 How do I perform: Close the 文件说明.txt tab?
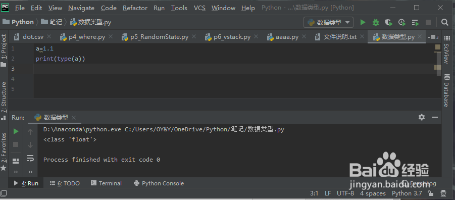[x=362, y=36]
